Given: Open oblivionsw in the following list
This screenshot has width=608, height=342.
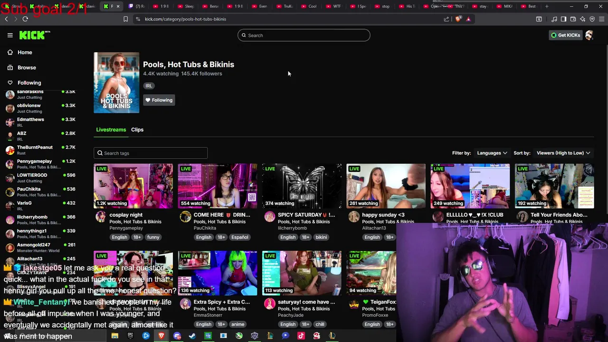Looking at the screenshot, I should pos(40,108).
